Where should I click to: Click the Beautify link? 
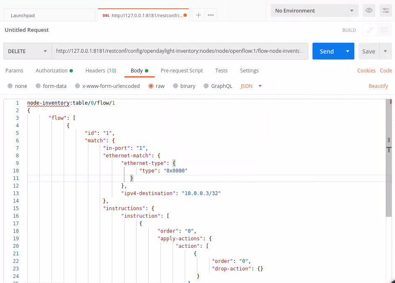click(378, 86)
